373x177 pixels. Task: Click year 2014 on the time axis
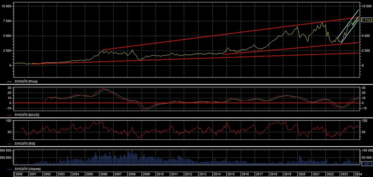coord(217,175)
